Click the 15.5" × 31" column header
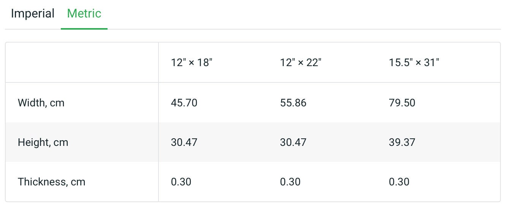Image resolution: width=510 pixels, height=212 pixels. [x=414, y=63]
